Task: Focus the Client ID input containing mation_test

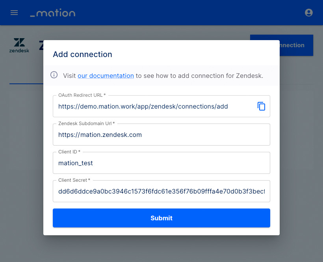Action: click(x=161, y=163)
